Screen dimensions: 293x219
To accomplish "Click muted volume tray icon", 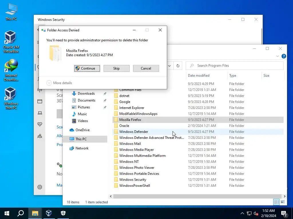I will click(x=256, y=213).
